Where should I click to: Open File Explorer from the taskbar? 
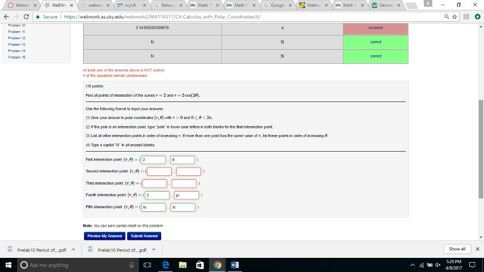[182, 265]
